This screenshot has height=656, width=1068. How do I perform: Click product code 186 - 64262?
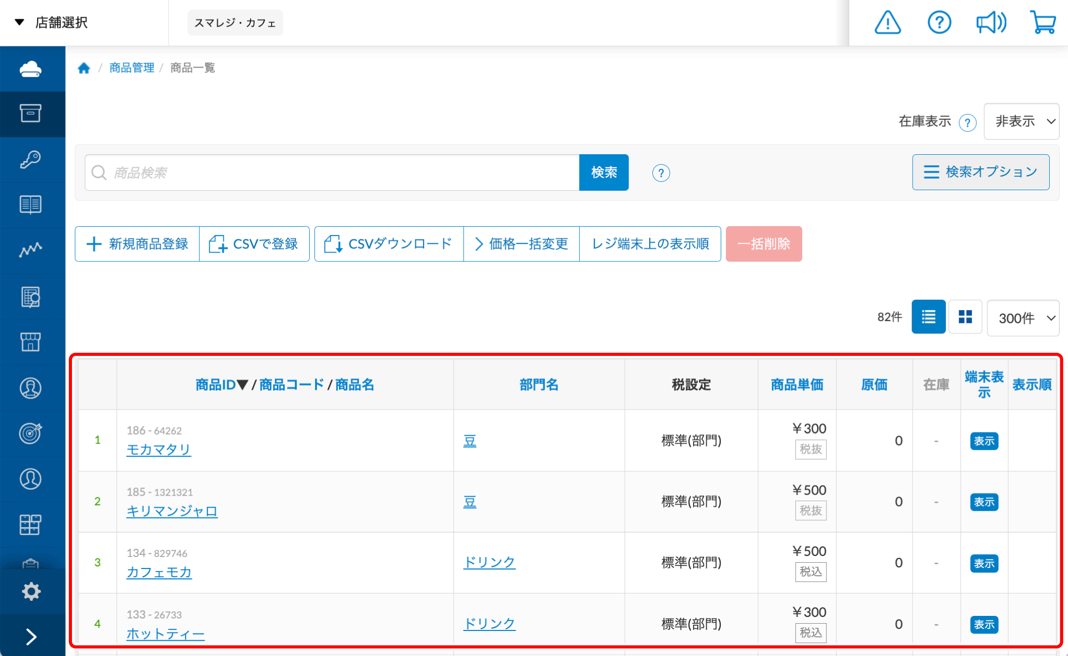point(154,430)
